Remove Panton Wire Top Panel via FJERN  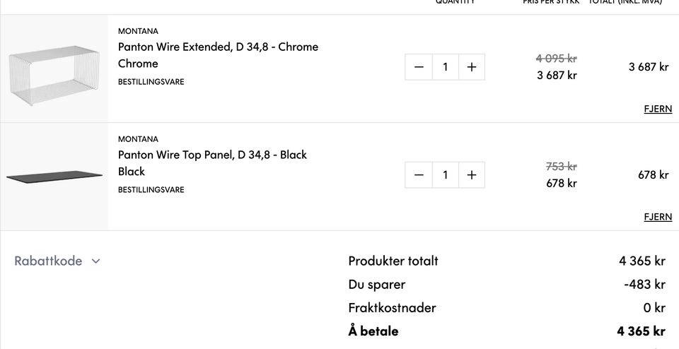(x=658, y=217)
